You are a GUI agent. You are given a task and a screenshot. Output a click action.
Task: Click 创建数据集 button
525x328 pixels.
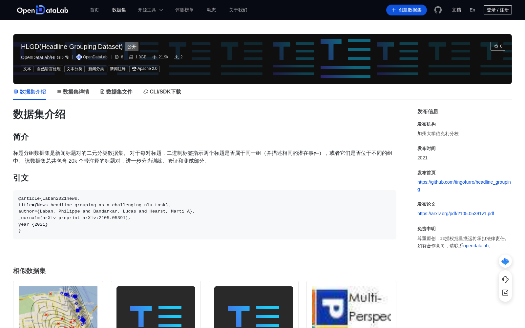[407, 10]
